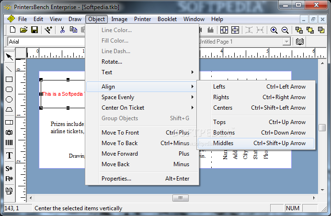The height and width of the screenshot is (216, 331).
Task: Open the Booklet menu
Action: coord(167,19)
